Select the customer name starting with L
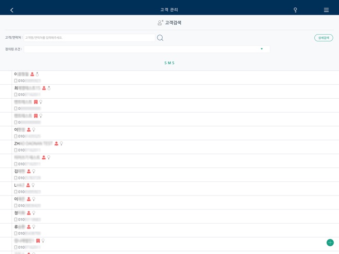 19,185
